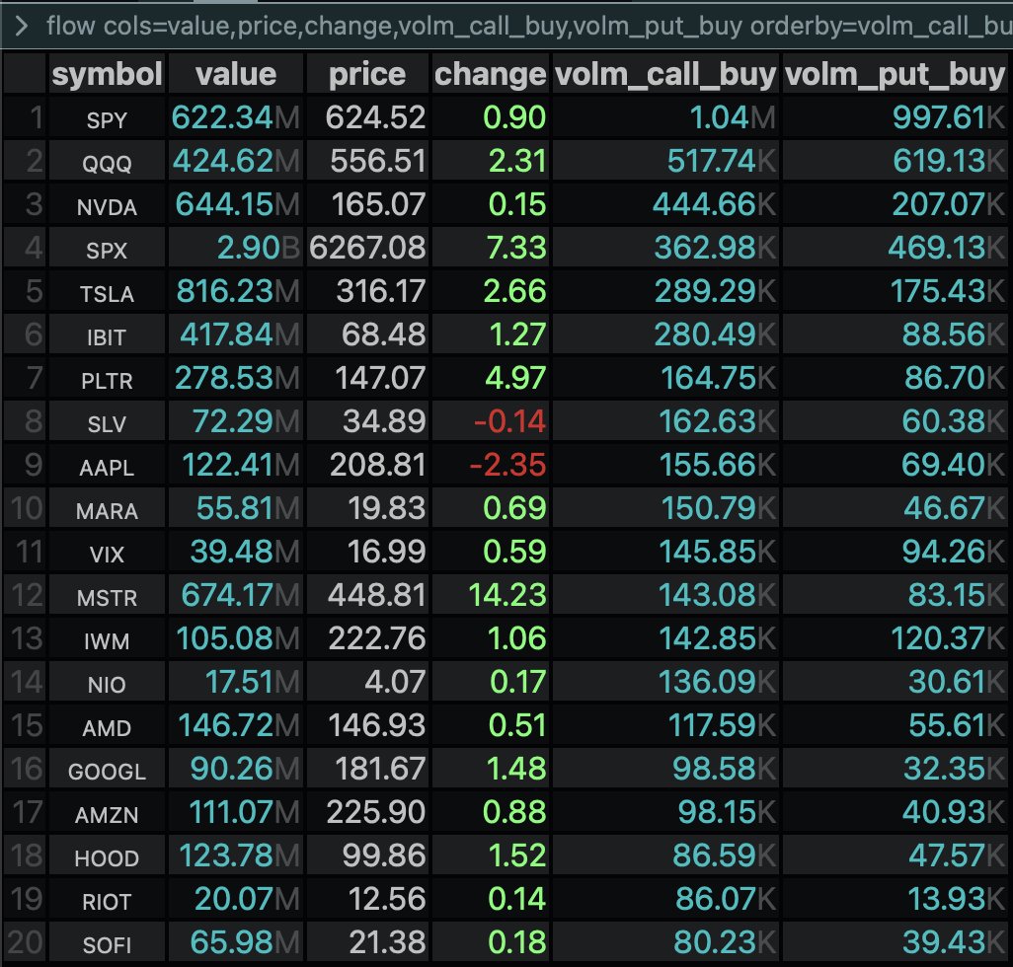Sort by the change column header
The width and height of the screenshot is (1013, 967).
[491, 74]
